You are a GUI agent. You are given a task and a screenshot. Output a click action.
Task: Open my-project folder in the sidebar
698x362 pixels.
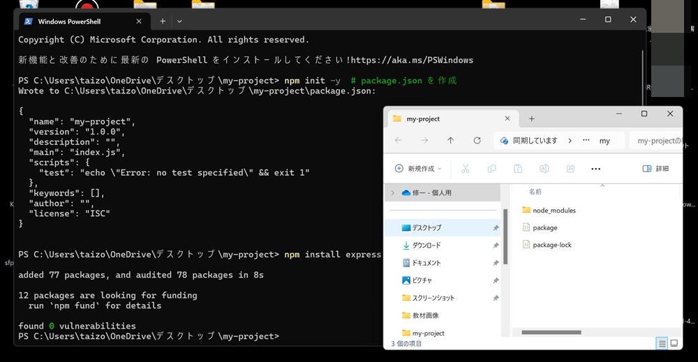[423, 333]
